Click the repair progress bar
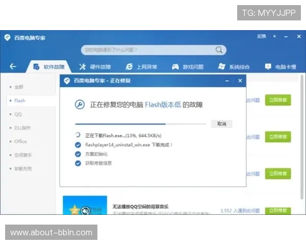306x245 pixels. tap(141, 124)
